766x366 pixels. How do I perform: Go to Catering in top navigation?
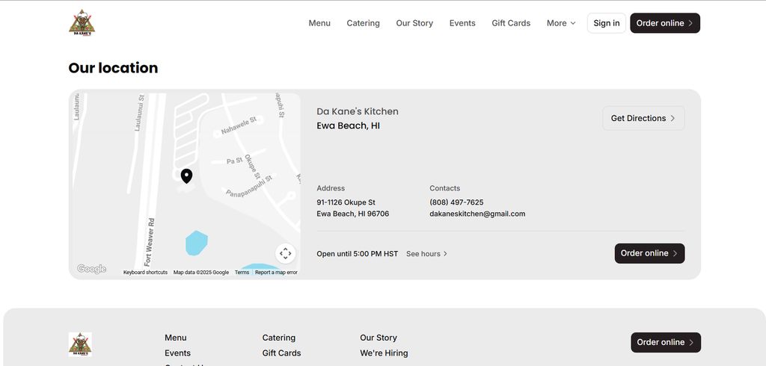[363, 23]
